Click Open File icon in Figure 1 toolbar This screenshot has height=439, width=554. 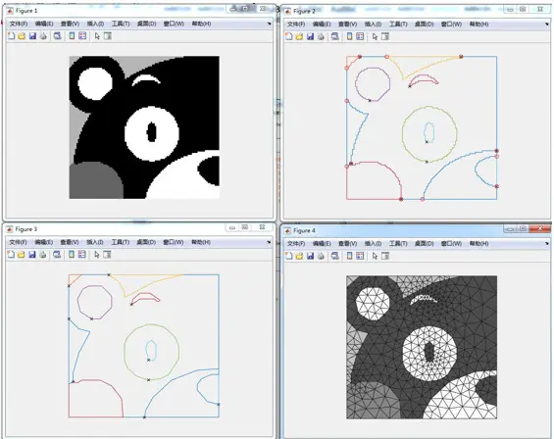22,36
